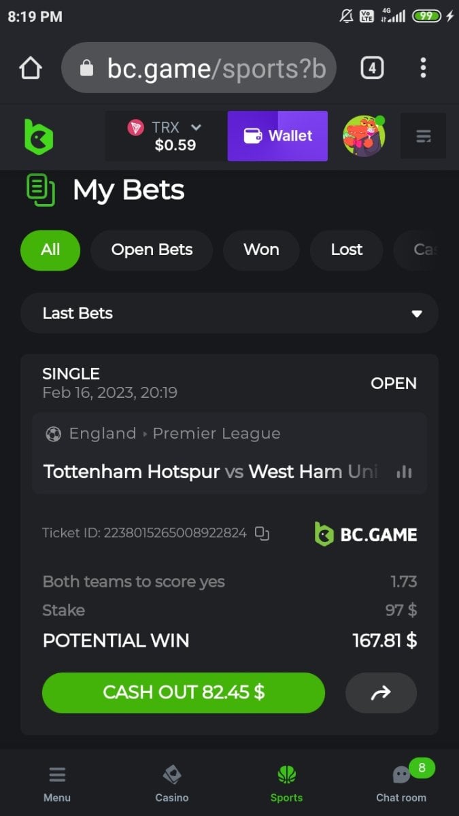Filter by Open Bets
This screenshot has width=459, height=816.
coord(152,250)
